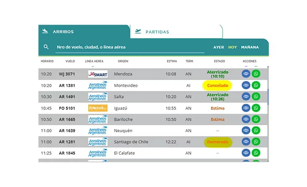Screen dimensions: 307x187
Task: Click WhatsApp icon for El Calafate flight
Action: (x=256, y=153)
